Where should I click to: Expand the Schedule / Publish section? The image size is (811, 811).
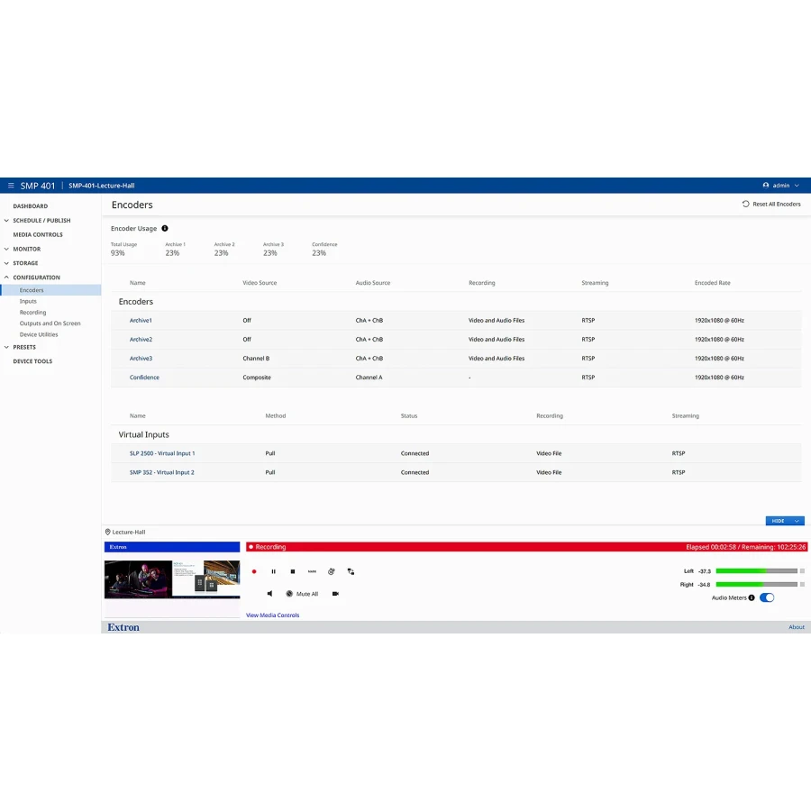pos(41,221)
